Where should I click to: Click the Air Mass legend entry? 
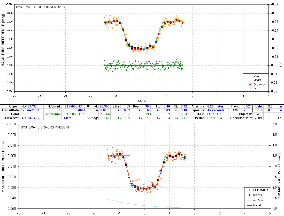(x=259, y=200)
